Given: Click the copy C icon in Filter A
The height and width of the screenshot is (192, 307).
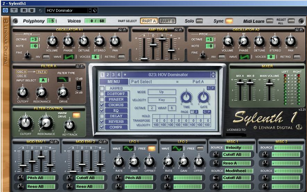Looking at the screenshot, I should pyautogui.click(x=78, y=66).
